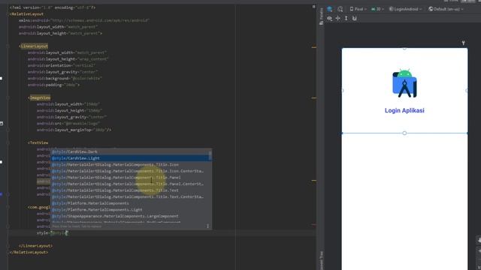Open the Component Tree side panel tab
481x270 pixels.
321,260
